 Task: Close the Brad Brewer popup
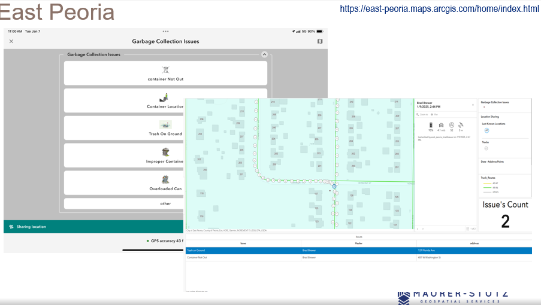coord(473,105)
